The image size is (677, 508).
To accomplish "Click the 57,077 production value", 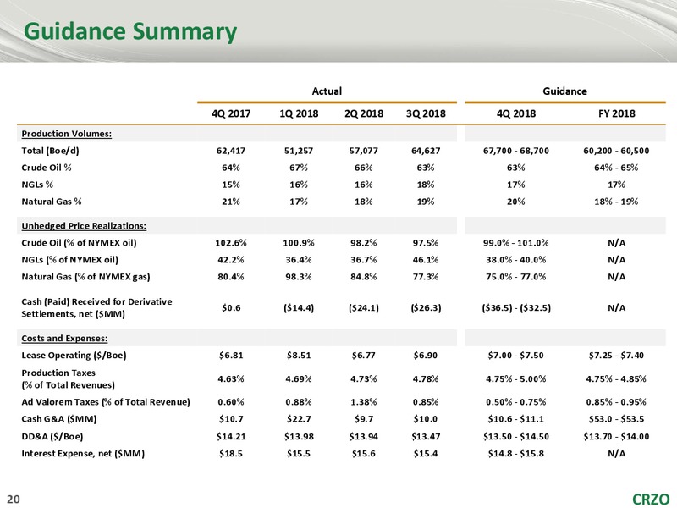I will pos(364,151).
